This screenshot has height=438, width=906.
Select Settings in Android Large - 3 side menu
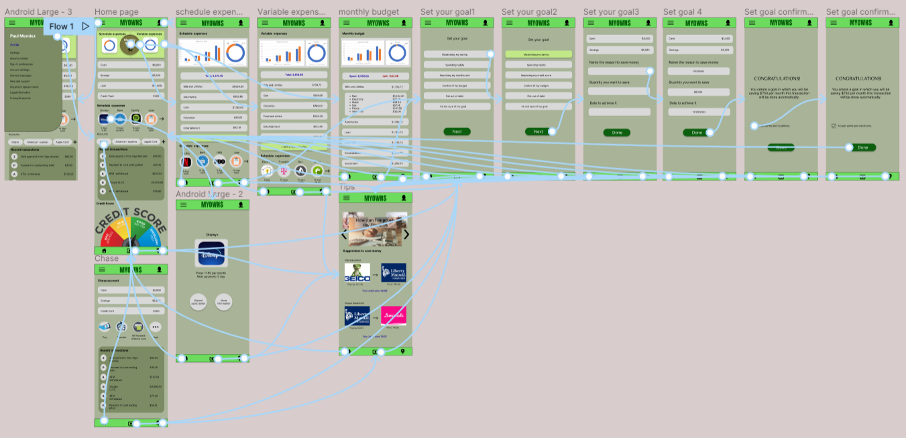15,52
